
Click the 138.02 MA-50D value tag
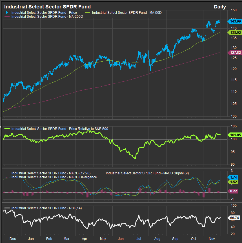[x=235, y=33]
